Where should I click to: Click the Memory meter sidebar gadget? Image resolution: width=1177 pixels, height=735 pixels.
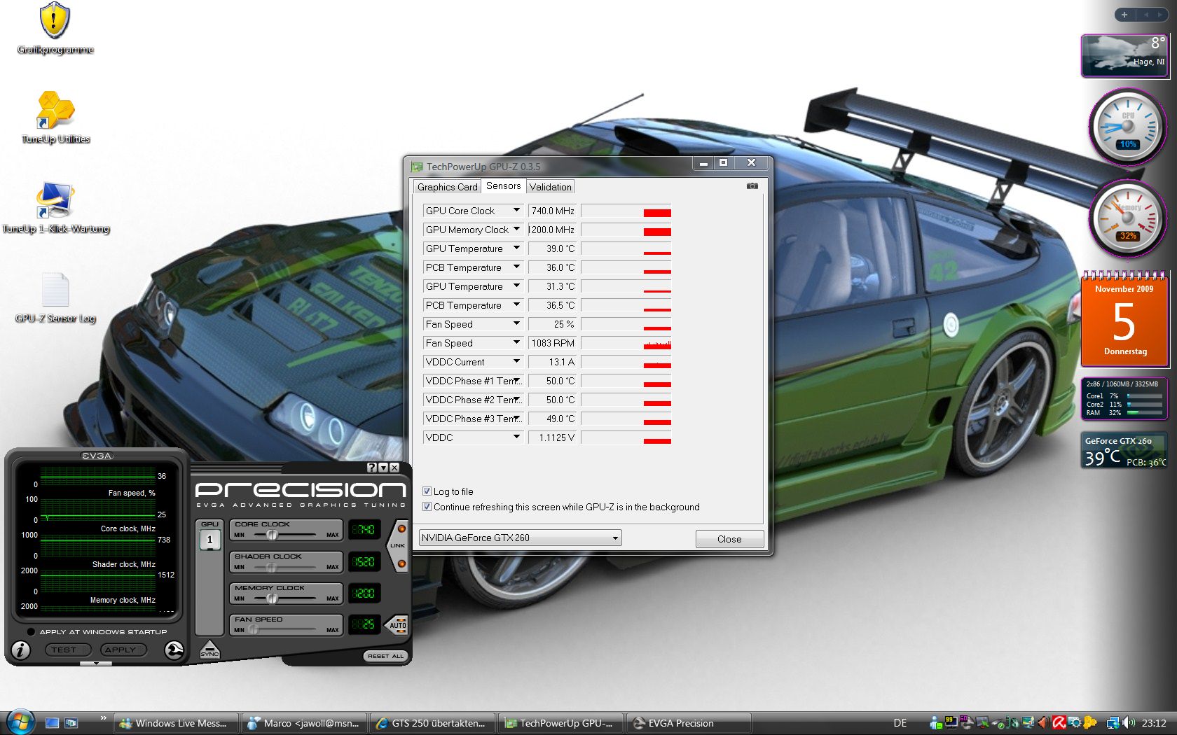tap(1127, 219)
